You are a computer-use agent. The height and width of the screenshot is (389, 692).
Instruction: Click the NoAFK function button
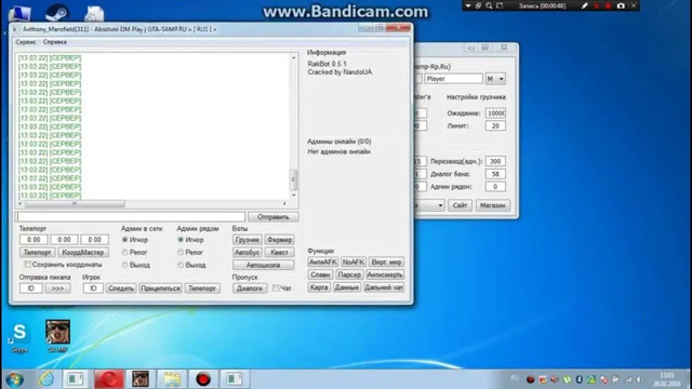click(x=353, y=262)
